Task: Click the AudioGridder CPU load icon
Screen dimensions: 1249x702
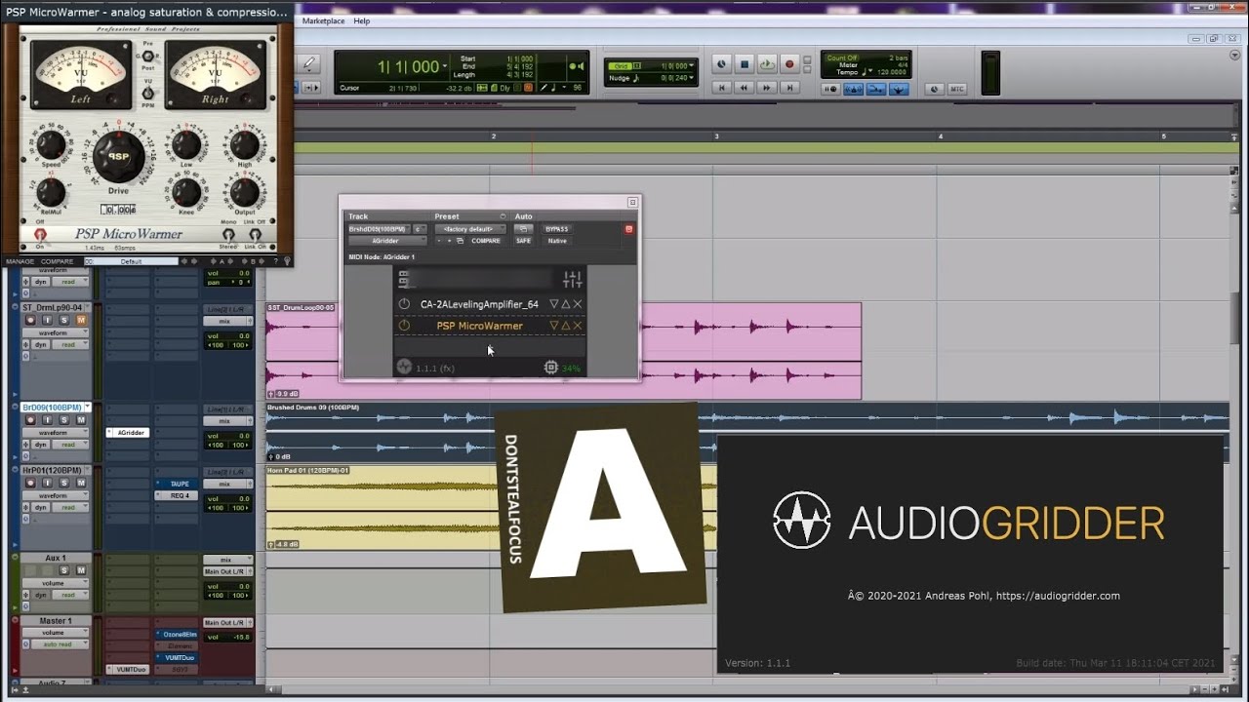Action: coord(551,368)
